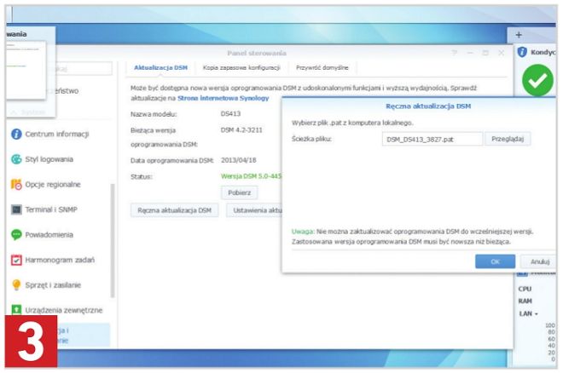Image resolution: width=563 pixels, height=373 pixels.
Task: Select Sprzęt i zasilanie bulb icon
Action: click(x=16, y=284)
